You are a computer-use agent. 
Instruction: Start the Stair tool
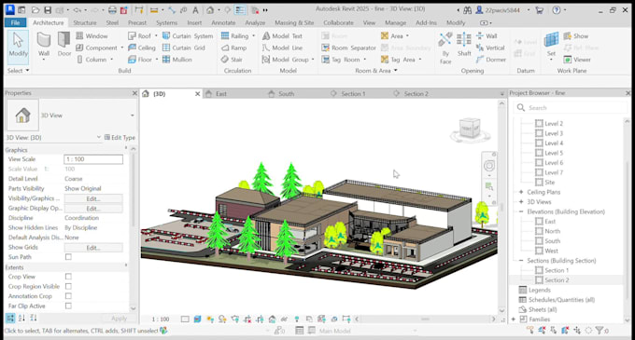click(x=232, y=60)
